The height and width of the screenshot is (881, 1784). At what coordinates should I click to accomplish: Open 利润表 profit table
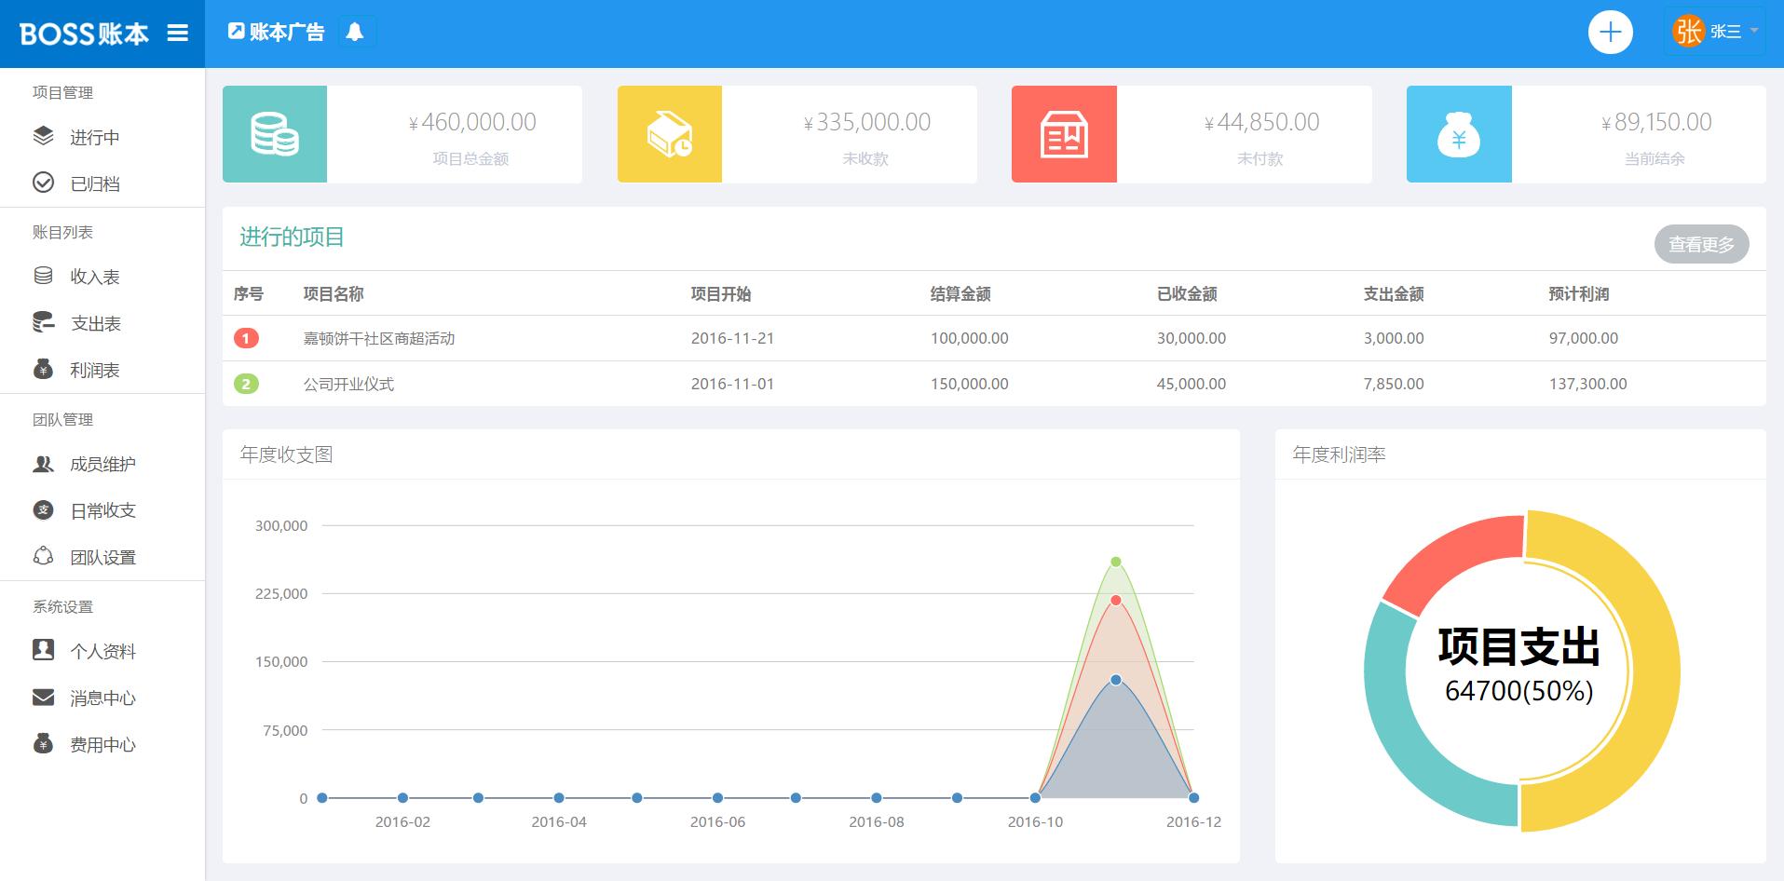94,371
